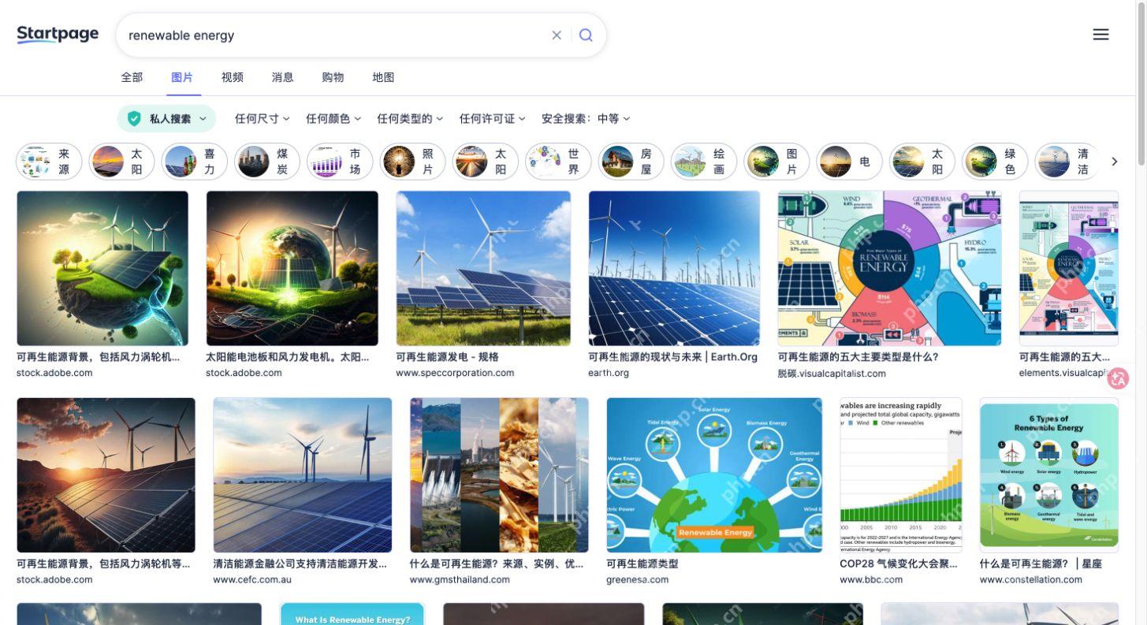This screenshot has height=625, width=1147.
Task: Click caption COP28 气候变化大会
Action: point(898,564)
